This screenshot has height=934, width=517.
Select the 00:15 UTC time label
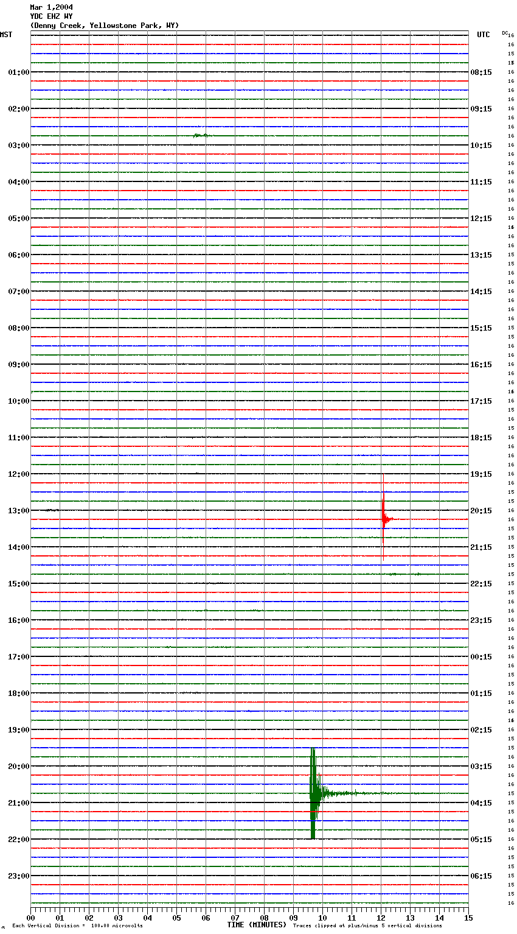[x=481, y=657]
